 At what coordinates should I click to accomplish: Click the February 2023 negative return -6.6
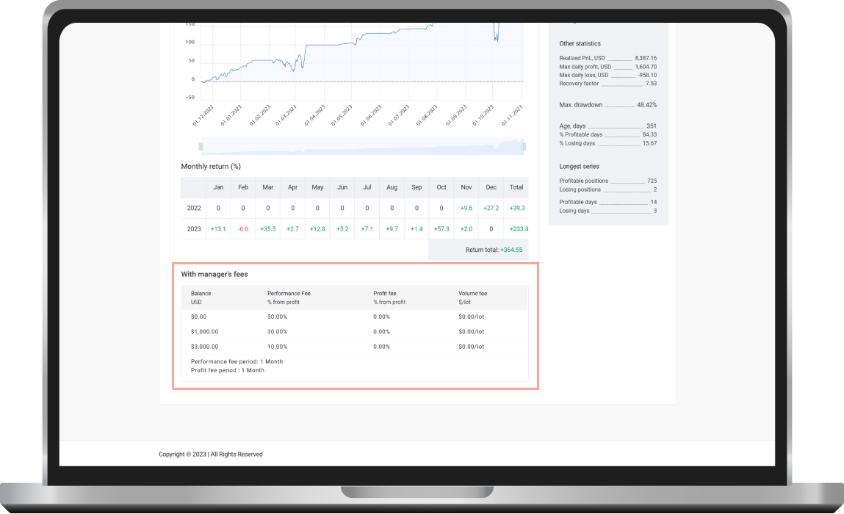tap(243, 229)
